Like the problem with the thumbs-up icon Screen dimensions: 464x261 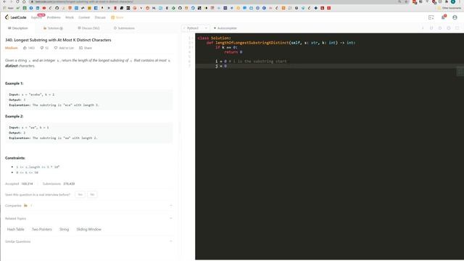25,48
